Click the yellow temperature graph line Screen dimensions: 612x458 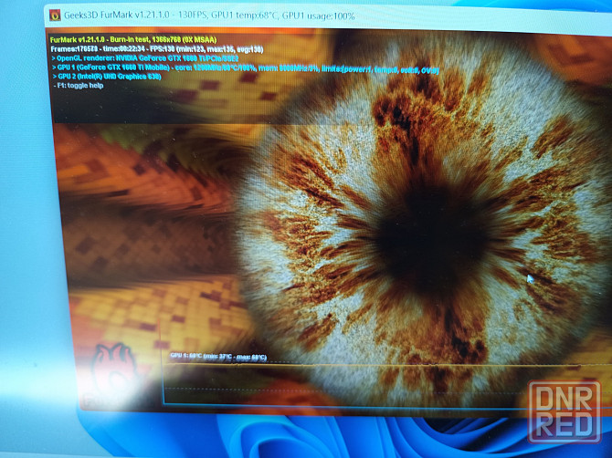(x=365, y=366)
